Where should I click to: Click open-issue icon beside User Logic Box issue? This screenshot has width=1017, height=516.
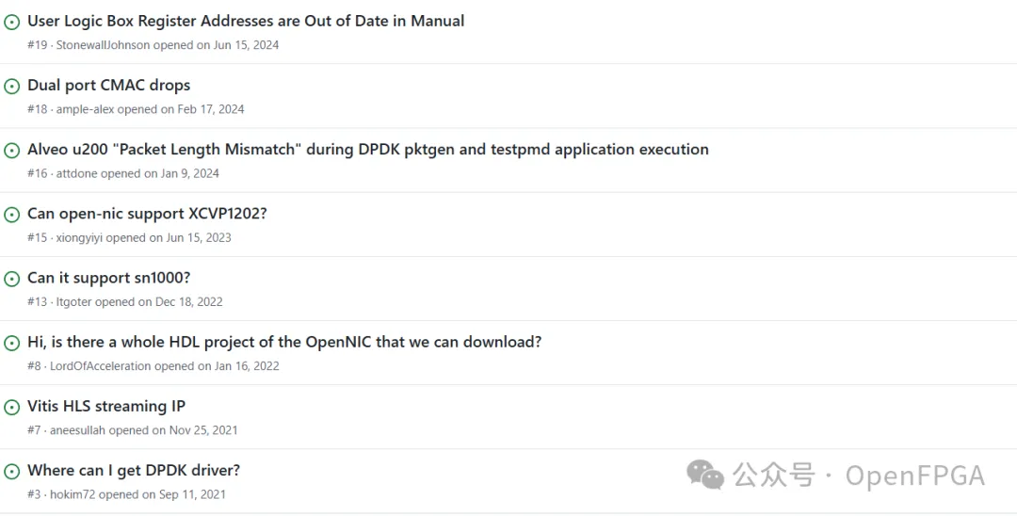coord(12,23)
